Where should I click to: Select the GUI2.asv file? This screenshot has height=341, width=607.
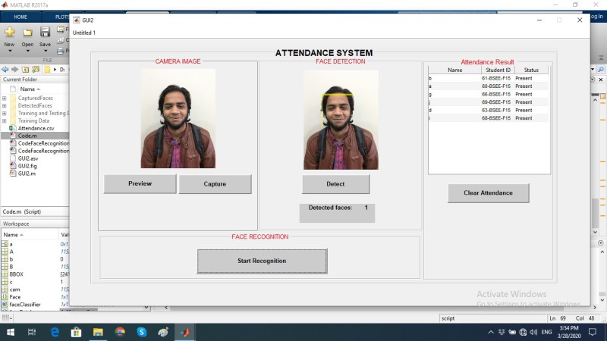click(28, 158)
